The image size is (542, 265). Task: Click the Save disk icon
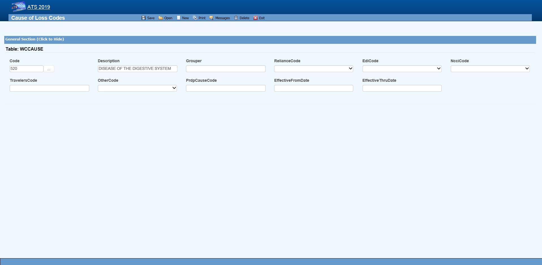(144, 18)
